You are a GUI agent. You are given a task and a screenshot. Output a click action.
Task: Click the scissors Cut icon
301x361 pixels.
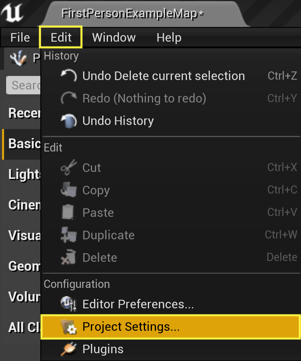pyautogui.click(x=68, y=168)
